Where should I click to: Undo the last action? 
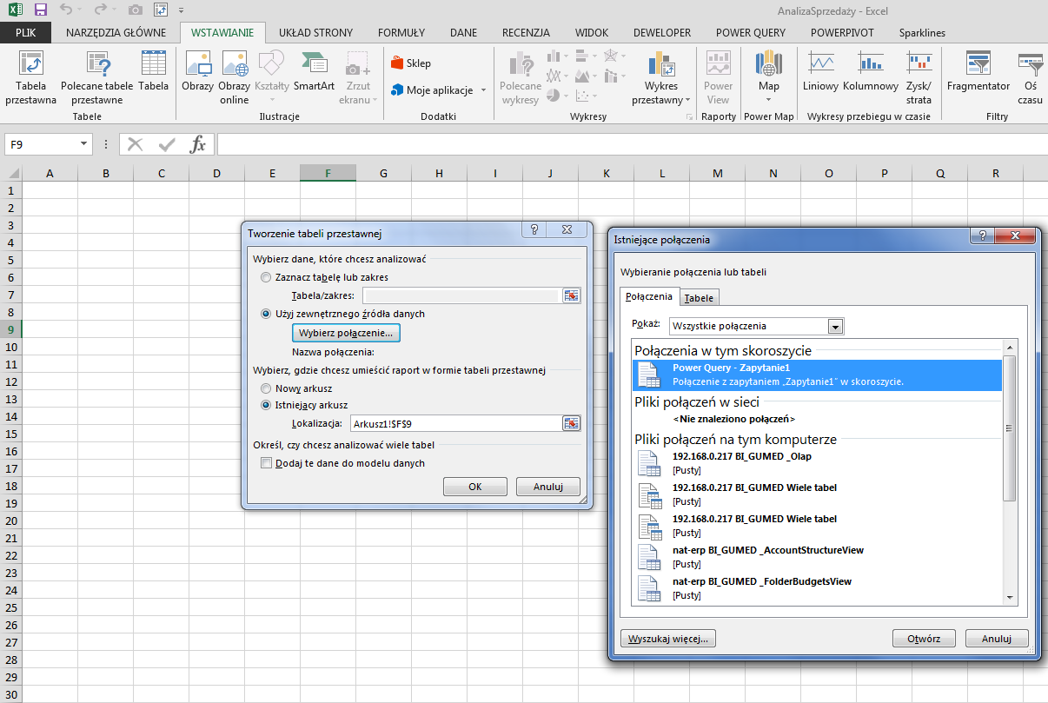click(x=67, y=10)
